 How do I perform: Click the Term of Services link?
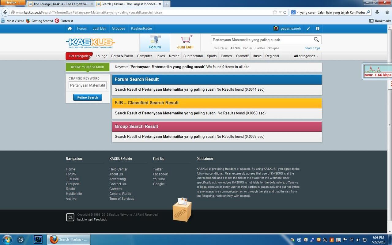point(122,199)
